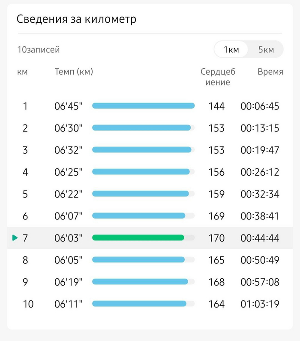Click time 00:57:08 in kilometer 9 row

(x=260, y=282)
